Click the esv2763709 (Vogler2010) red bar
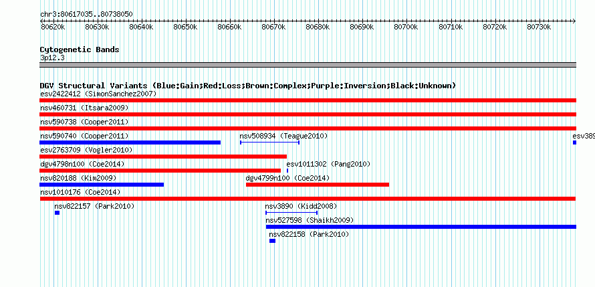Screen dimensions: 595x287 pos(163,157)
